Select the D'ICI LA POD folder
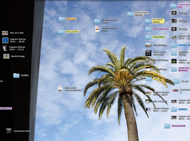 (x=62, y=31)
